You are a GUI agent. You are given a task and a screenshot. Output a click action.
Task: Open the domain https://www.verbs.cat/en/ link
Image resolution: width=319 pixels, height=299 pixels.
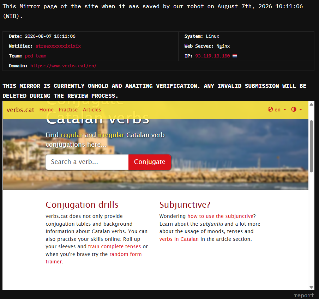(64, 66)
